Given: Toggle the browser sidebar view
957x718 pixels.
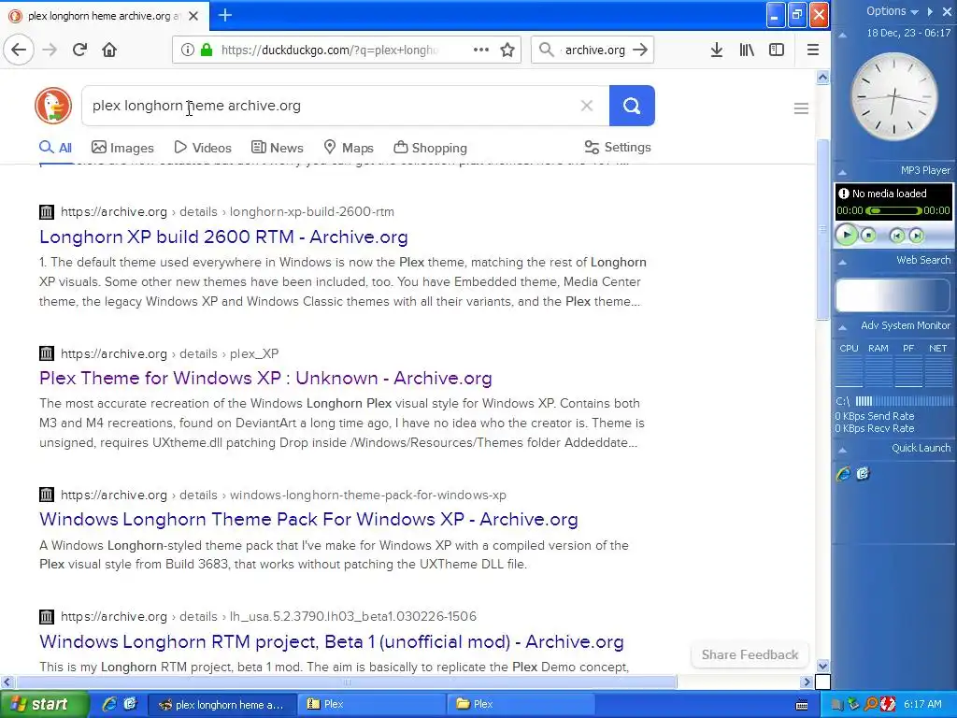Looking at the screenshot, I should pos(777,50).
